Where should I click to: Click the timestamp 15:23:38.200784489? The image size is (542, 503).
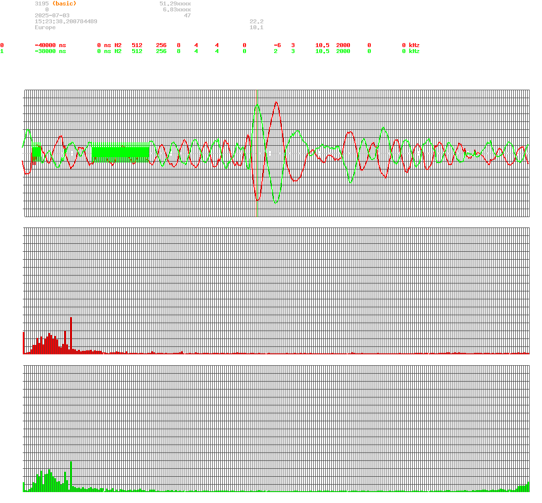point(66,21)
